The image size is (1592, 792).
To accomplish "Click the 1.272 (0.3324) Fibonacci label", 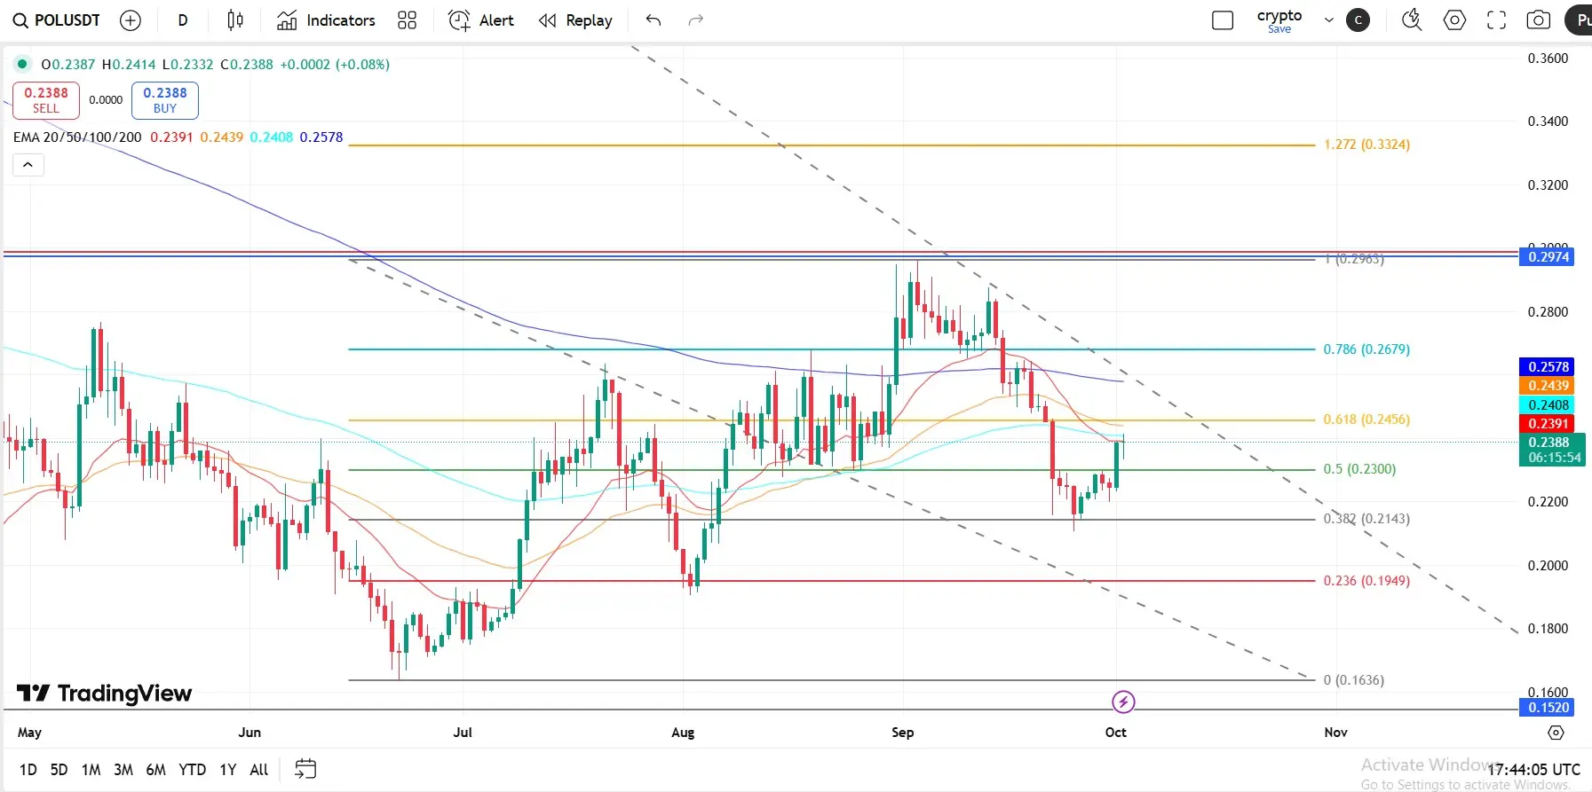I will 1366,145.
